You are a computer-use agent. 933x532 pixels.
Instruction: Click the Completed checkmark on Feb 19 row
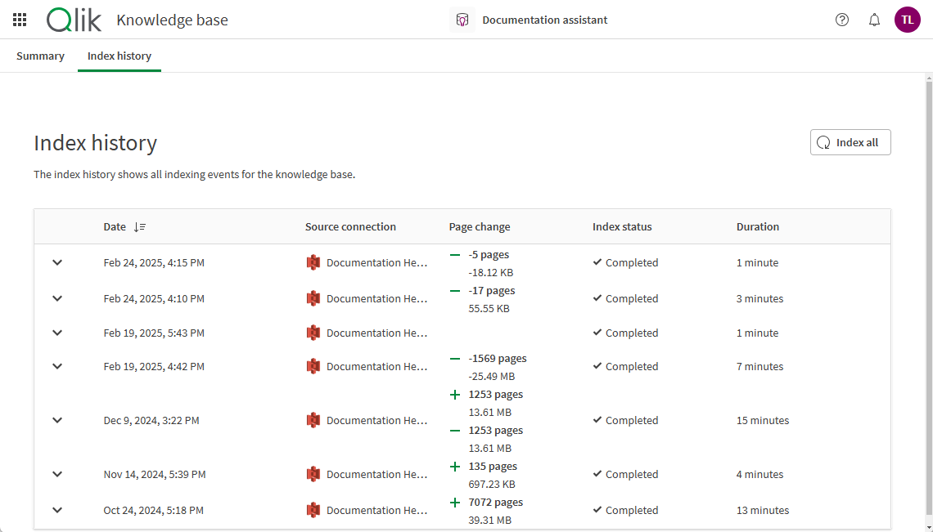597,333
